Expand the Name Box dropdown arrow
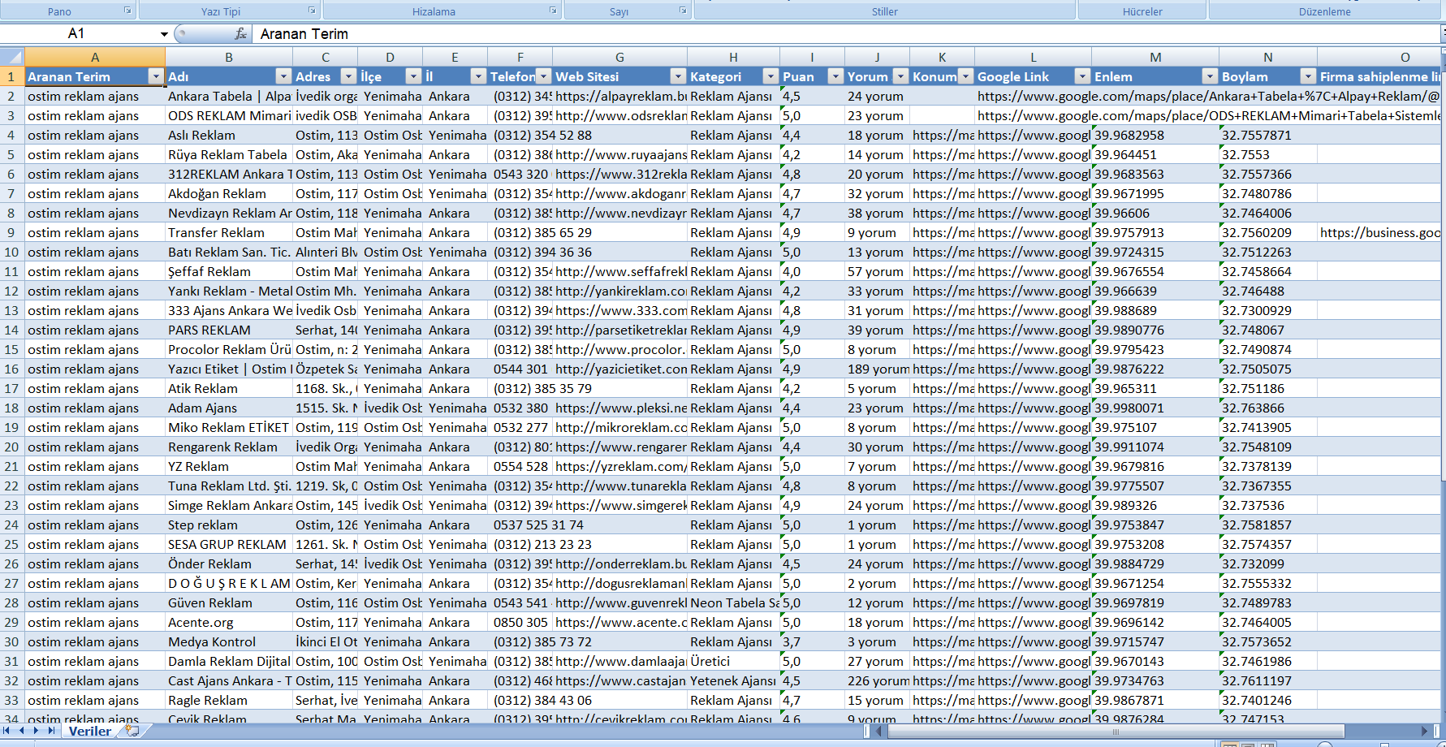 pos(164,34)
